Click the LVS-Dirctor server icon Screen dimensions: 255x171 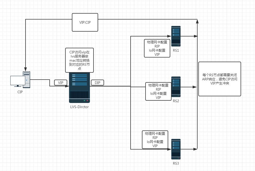pyautogui.click(x=79, y=87)
